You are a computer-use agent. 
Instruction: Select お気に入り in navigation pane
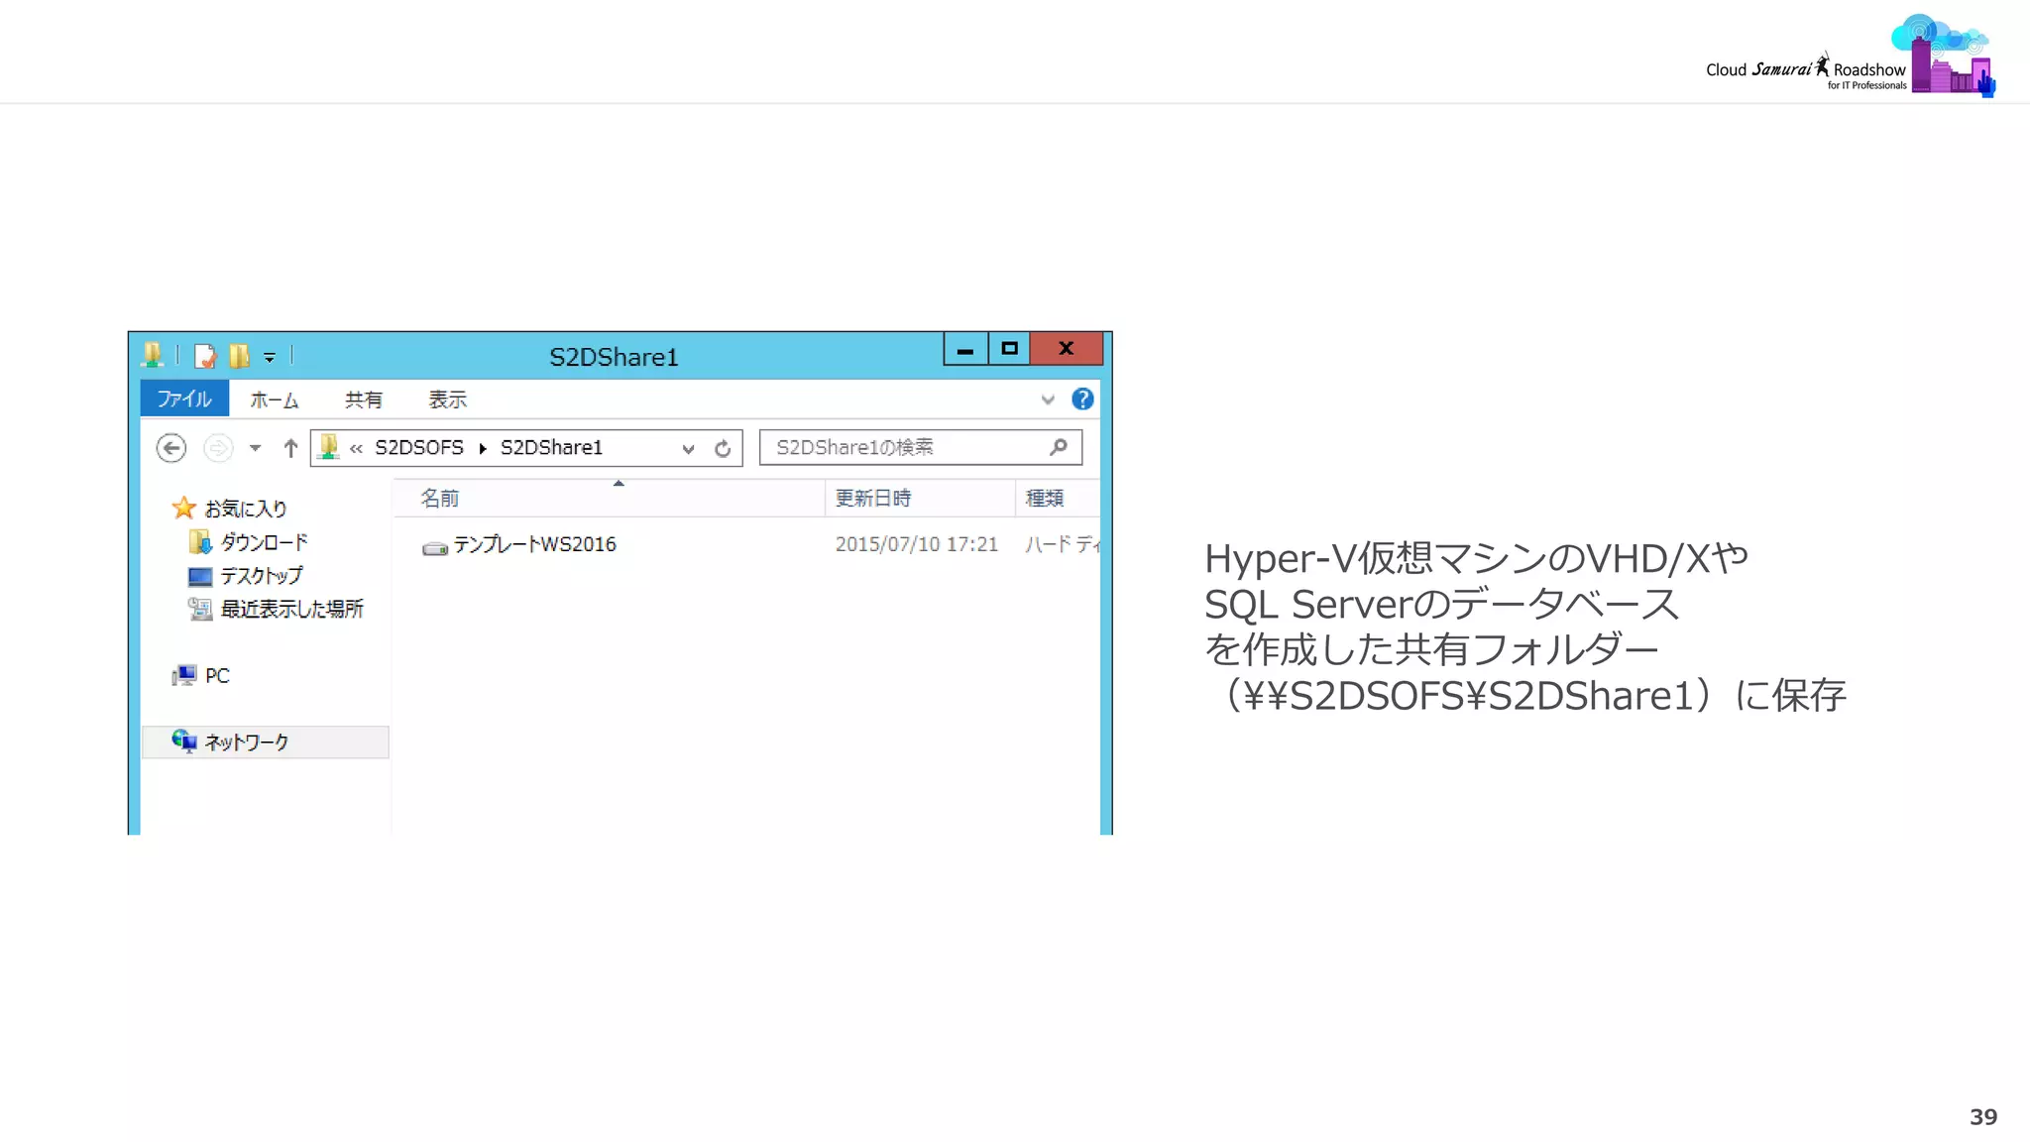click(246, 509)
